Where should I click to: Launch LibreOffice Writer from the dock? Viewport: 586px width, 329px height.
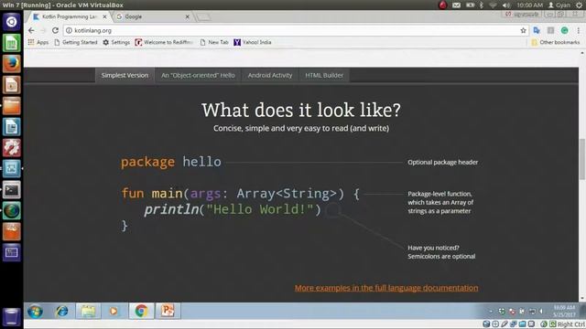(x=11, y=127)
